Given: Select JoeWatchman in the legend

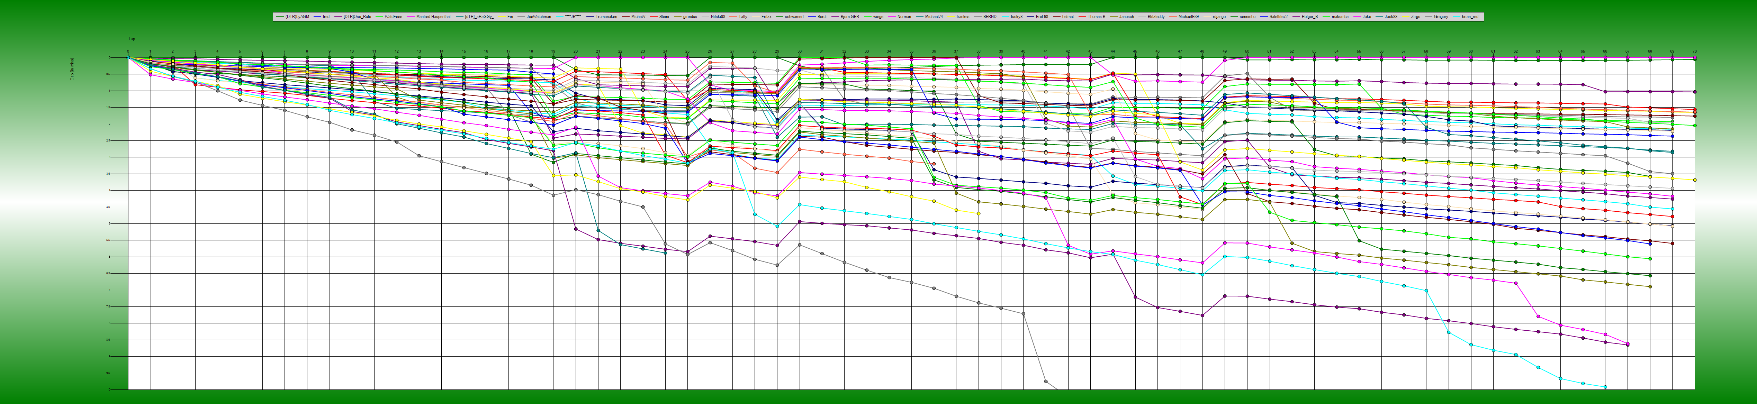Looking at the screenshot, I should click(539, 16).
